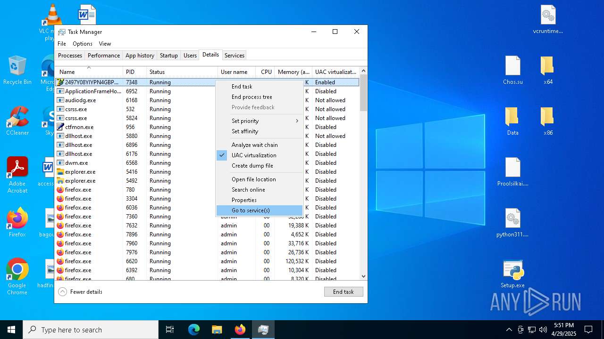The image size is (604, 339).
Task: Select the Chos.su file on desktop
Action: [x=513, y=70]
